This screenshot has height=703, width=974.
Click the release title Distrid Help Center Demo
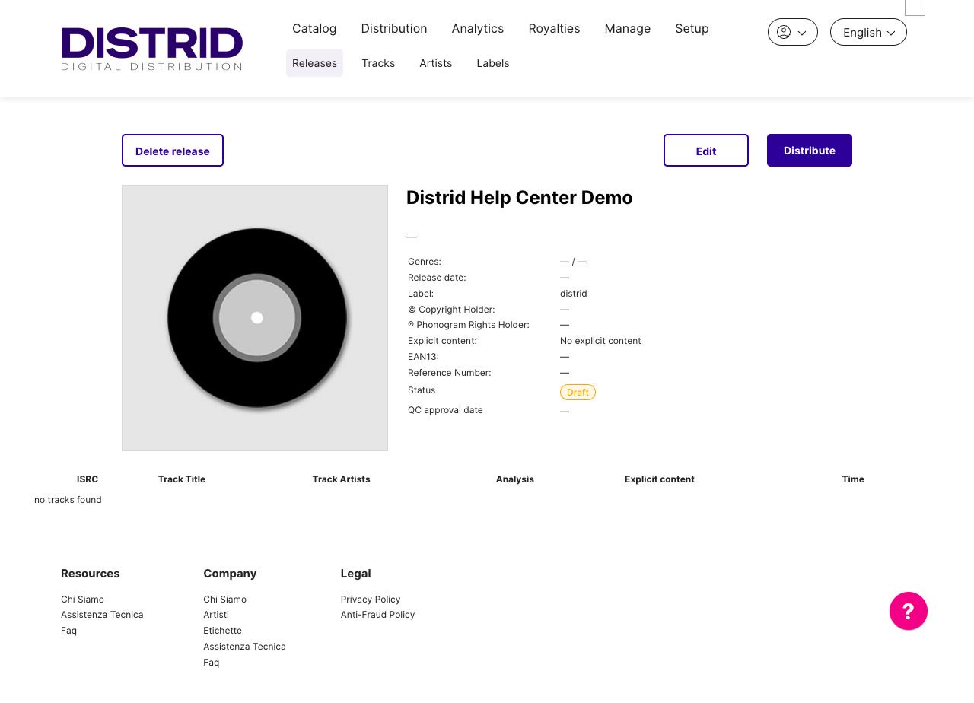click(x=520, y=198)
